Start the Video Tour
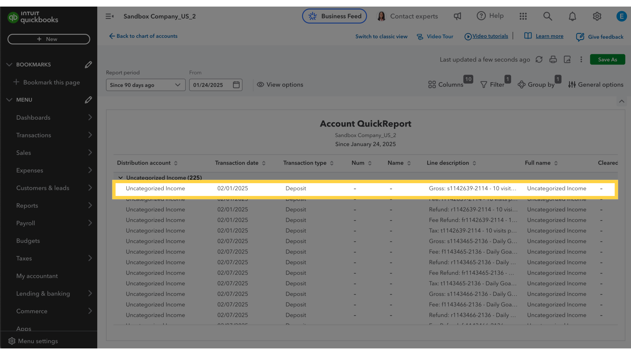631x355 pixels. pyautogui.click(x=435, y=36)
